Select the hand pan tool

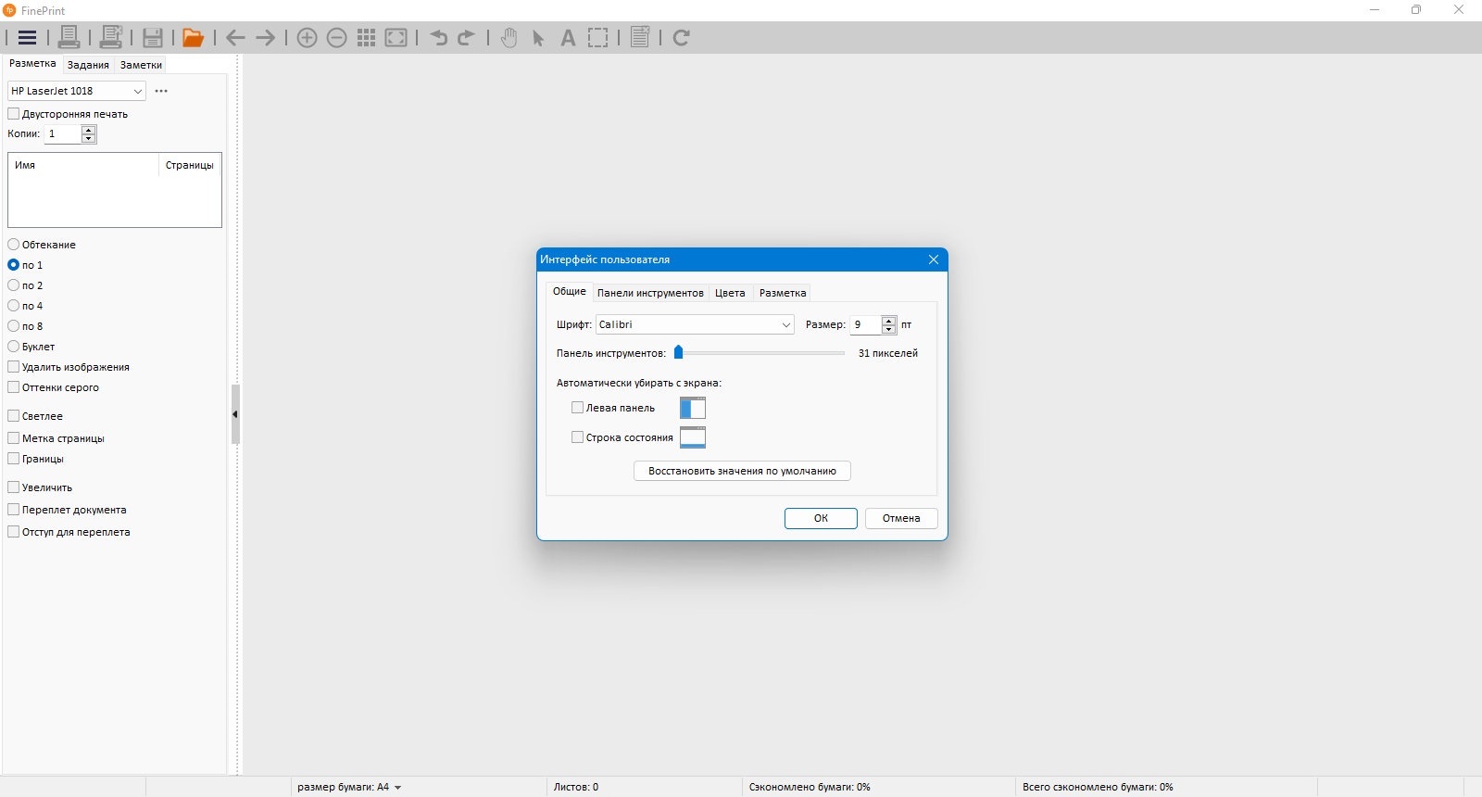[509, 38]
